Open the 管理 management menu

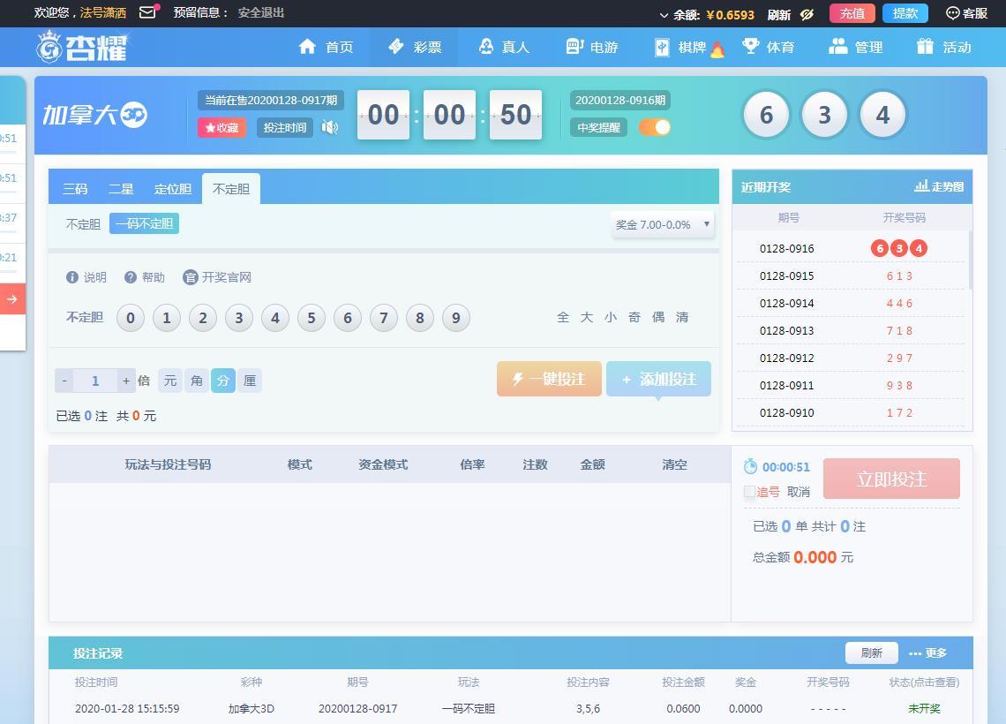tap(856, 47)
